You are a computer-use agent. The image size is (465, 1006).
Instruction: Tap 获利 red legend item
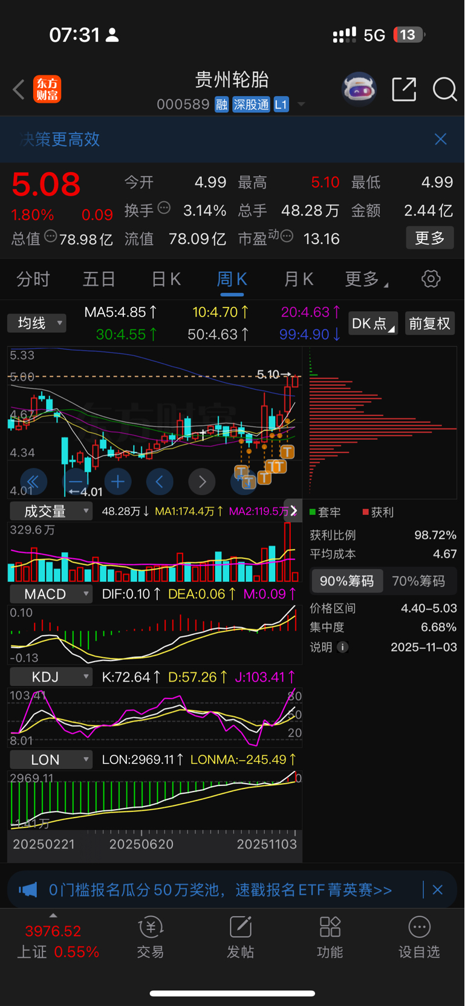(x=378, y=512)
